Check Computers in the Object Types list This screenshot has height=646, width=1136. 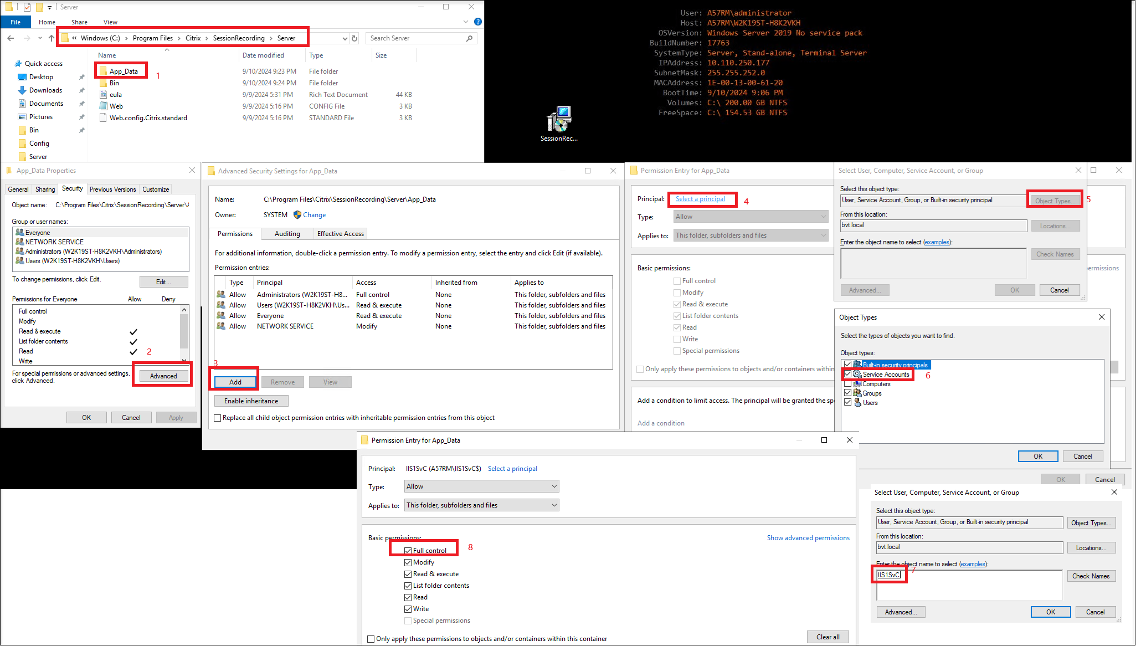coord(847,383)
